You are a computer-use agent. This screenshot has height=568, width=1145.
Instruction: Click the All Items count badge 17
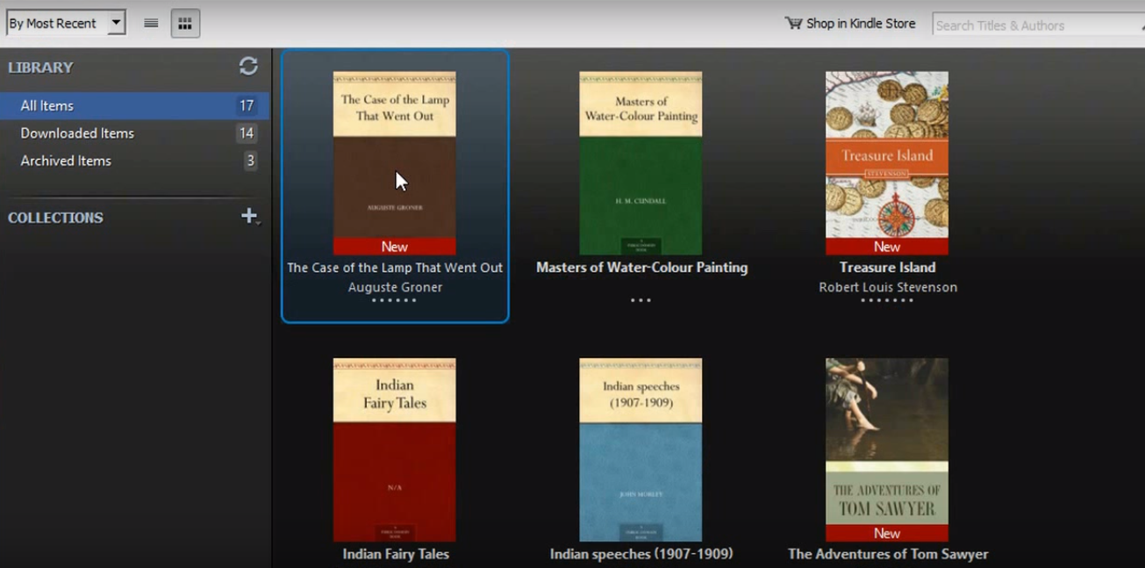pyautogui.click(x=247, y=105)
